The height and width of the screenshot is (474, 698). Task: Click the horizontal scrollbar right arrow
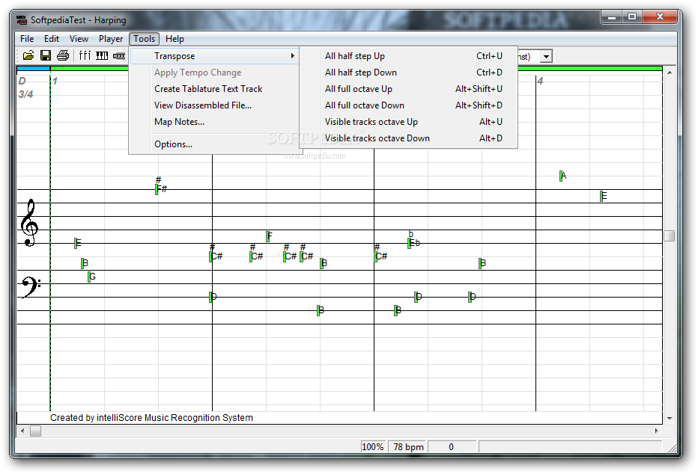657,431
